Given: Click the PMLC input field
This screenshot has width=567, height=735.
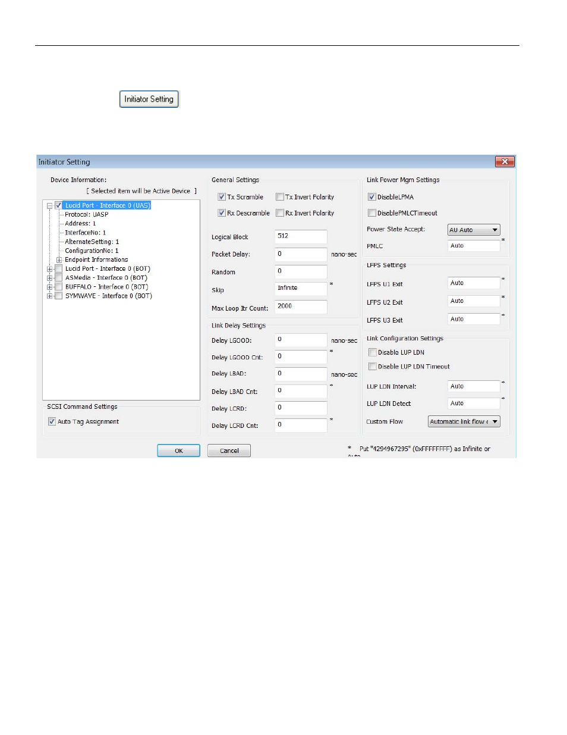Looking at the screenshot, I should [474, 246].
